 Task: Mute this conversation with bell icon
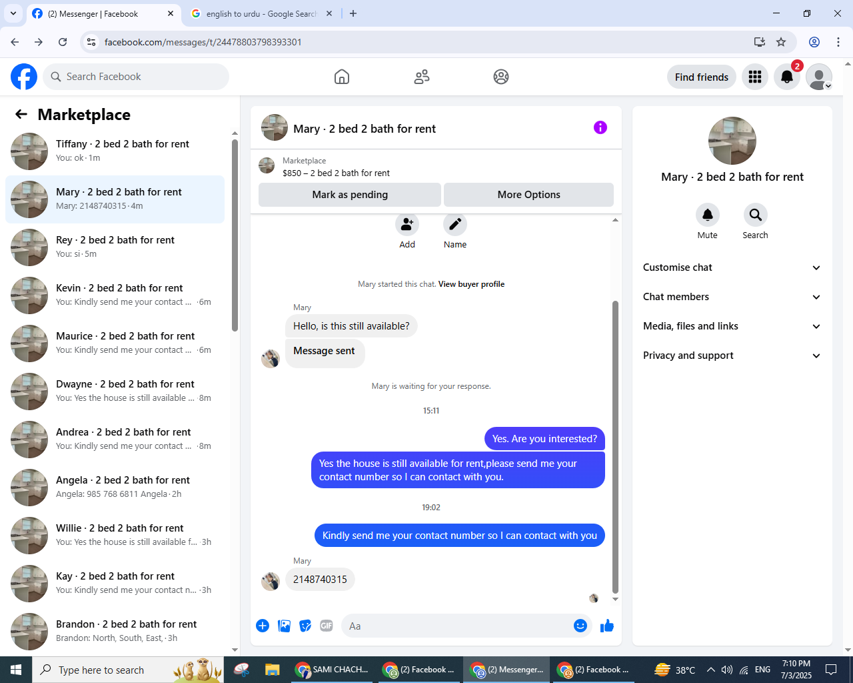coord(708,215)
